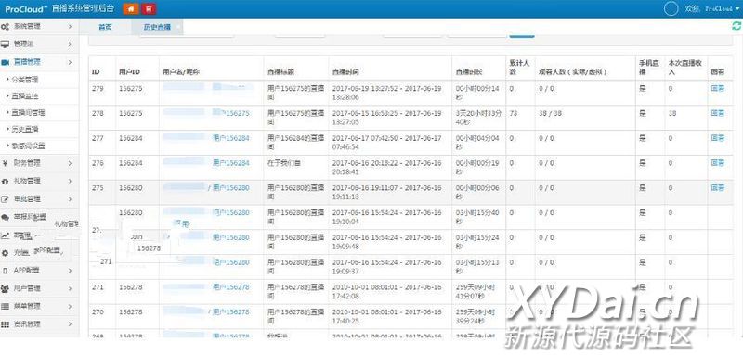Expand the 菜单管理 chevron
This screenshot has width=743, height=355.
pos(70,307)
